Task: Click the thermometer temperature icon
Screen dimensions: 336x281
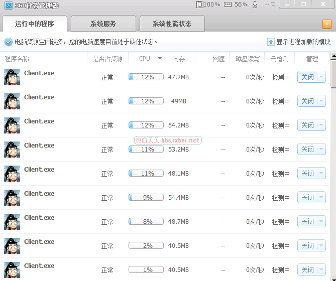Action: [255, 5]
